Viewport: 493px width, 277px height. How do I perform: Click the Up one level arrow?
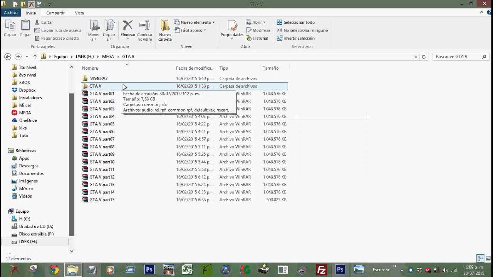click(x=35, y=57)
